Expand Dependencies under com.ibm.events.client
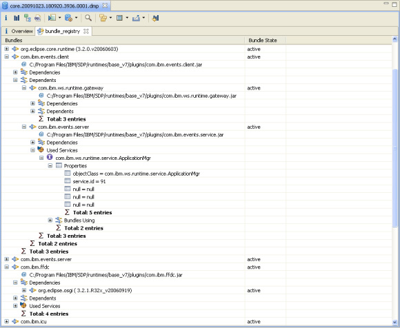 coord(15,72)
